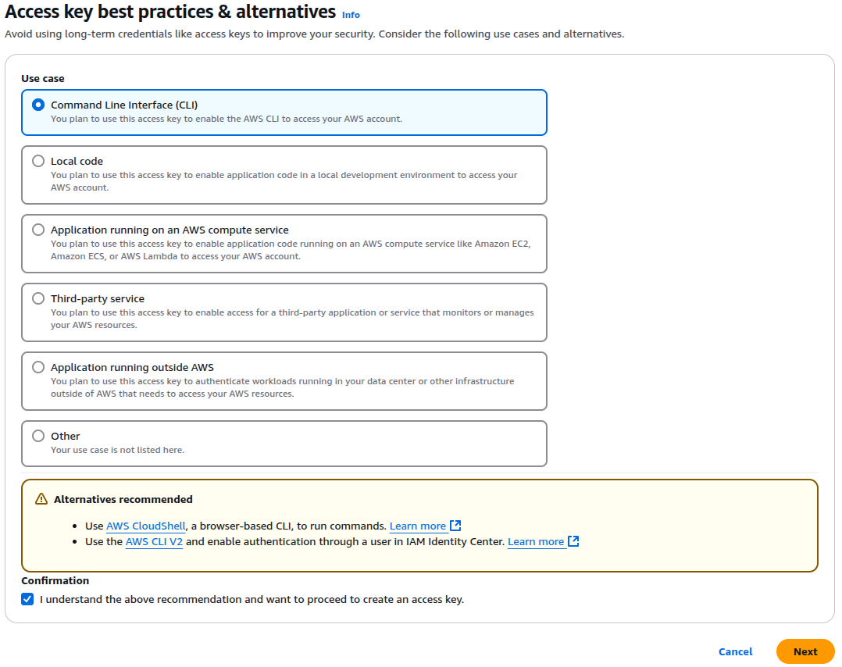Click the warning triangle icon

(41, 499)
